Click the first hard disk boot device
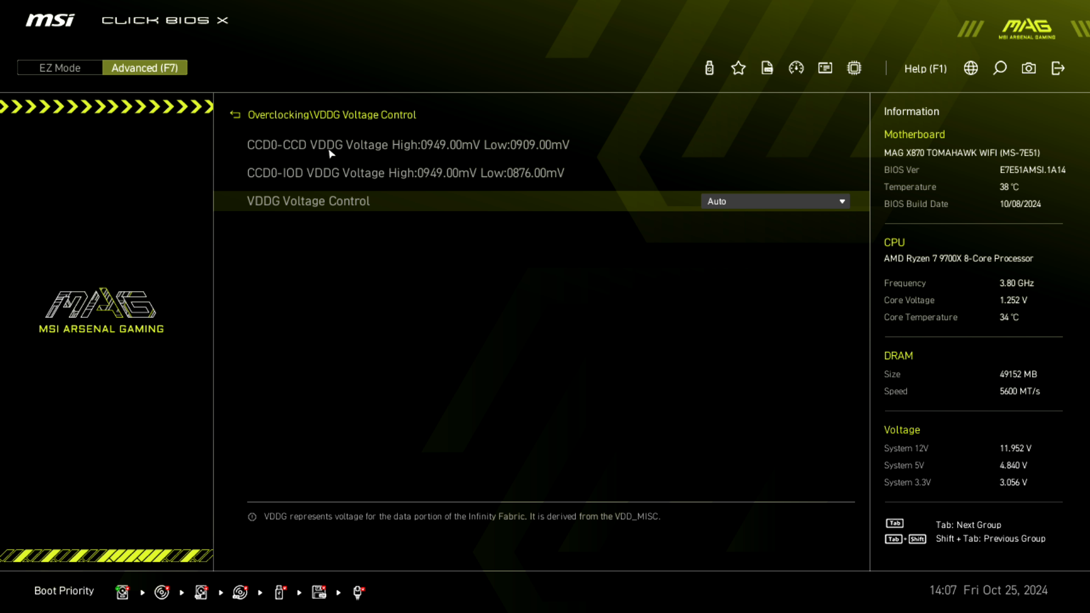The height and width of the screenshot is (613, 1090). coord(122,592)
